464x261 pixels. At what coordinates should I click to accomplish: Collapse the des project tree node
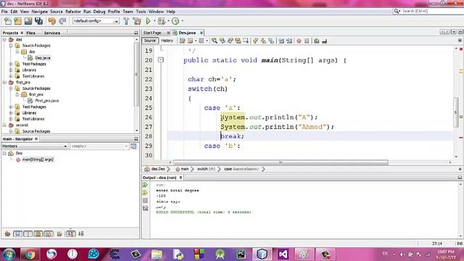tap(4, 39)
